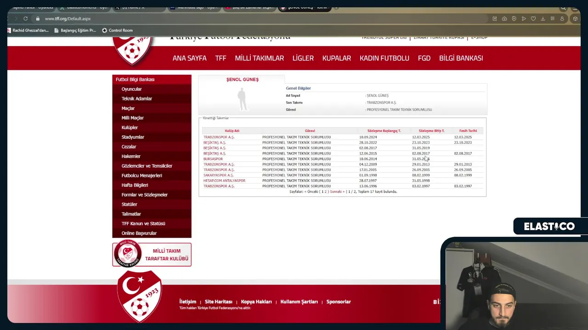Open the HESAP.COM ANTALYASPOR club link
The image size is (588, 330).
224,181
